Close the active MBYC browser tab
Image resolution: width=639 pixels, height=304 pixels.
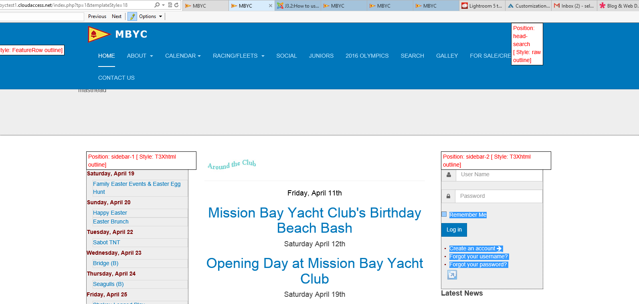(x=270, y=6)
